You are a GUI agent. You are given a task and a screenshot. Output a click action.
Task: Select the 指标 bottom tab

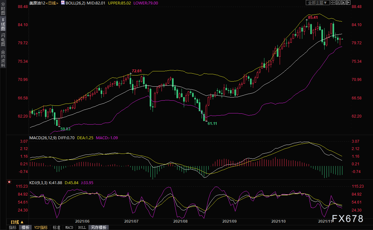click(12, 228)
